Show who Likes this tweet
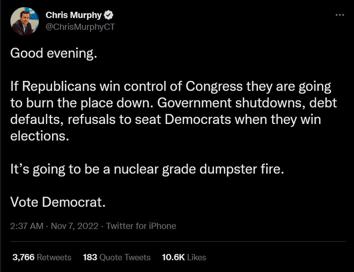354x272 pixels. click(197, 257)
